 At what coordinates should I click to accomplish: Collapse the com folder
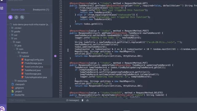click(x=15, y=49)
